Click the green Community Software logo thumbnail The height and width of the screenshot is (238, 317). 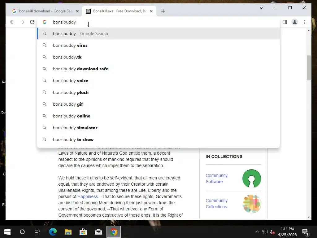(252, 178)
